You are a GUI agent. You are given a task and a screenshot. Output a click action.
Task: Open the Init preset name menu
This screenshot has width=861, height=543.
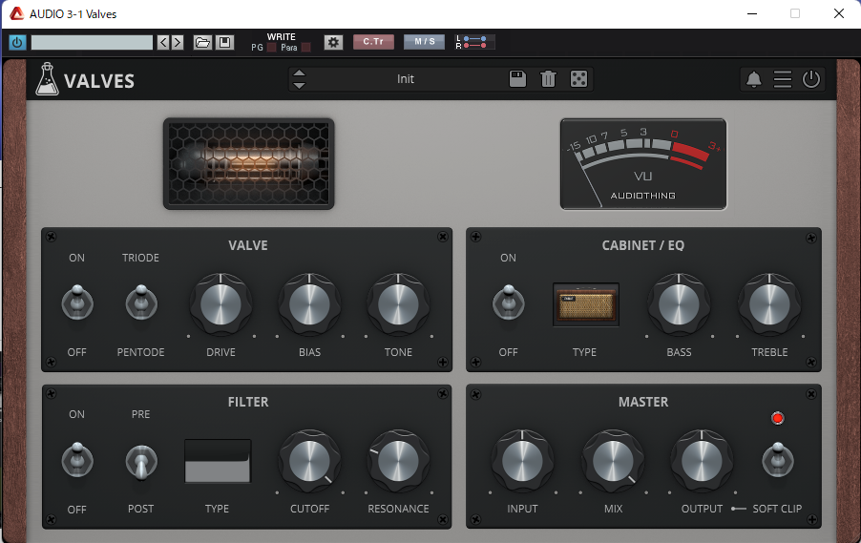click(406, 79)
